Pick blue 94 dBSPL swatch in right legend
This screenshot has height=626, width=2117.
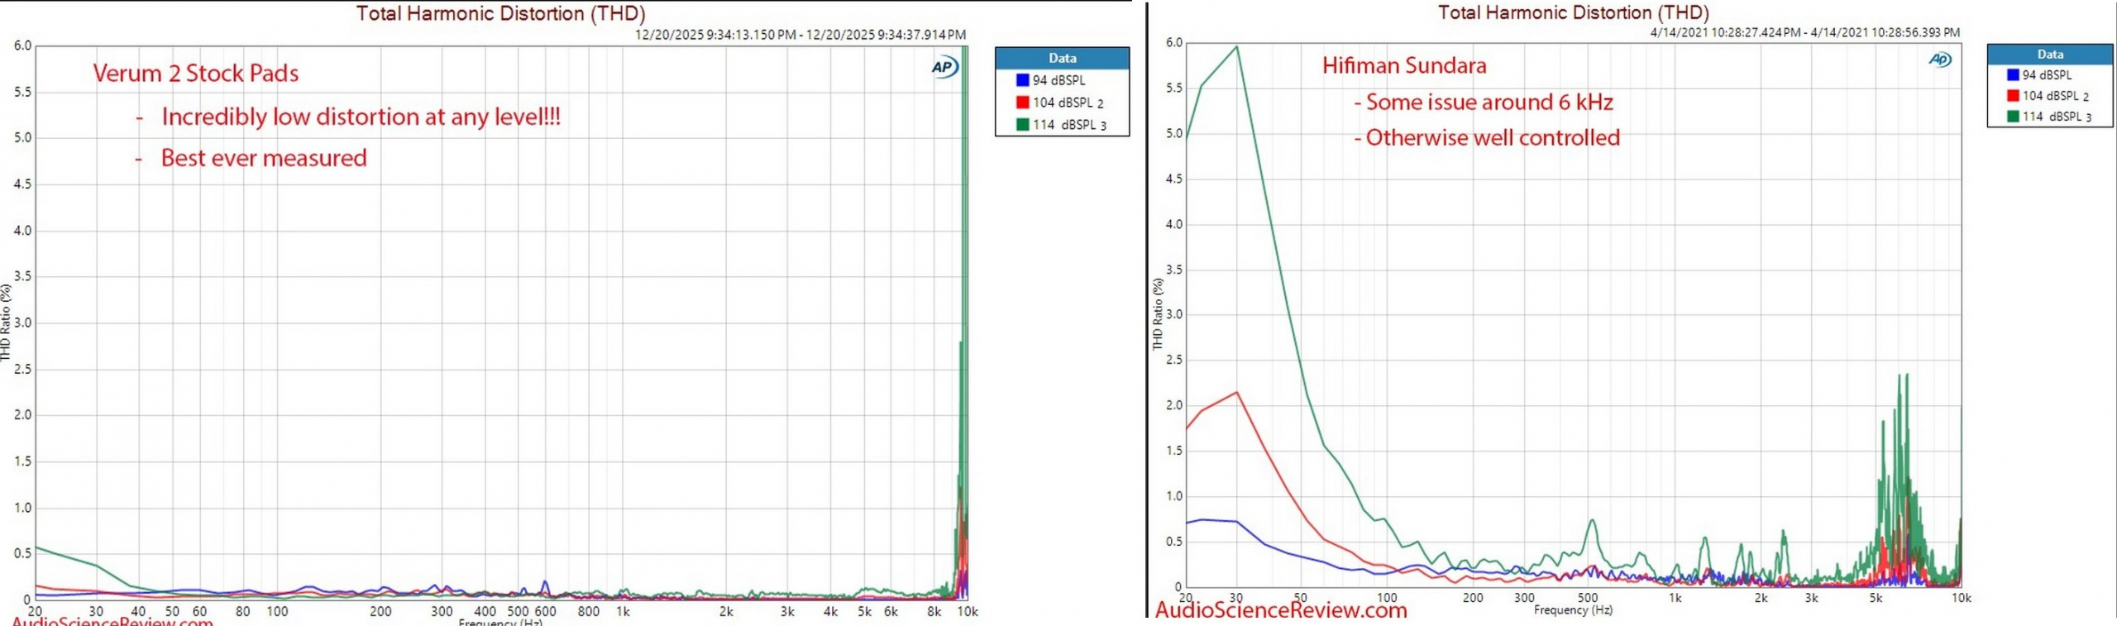[x=2013, y=74]
